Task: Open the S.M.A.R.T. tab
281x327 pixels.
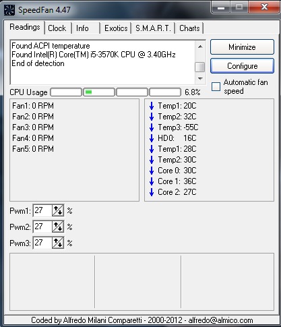Action: point(153,28)
